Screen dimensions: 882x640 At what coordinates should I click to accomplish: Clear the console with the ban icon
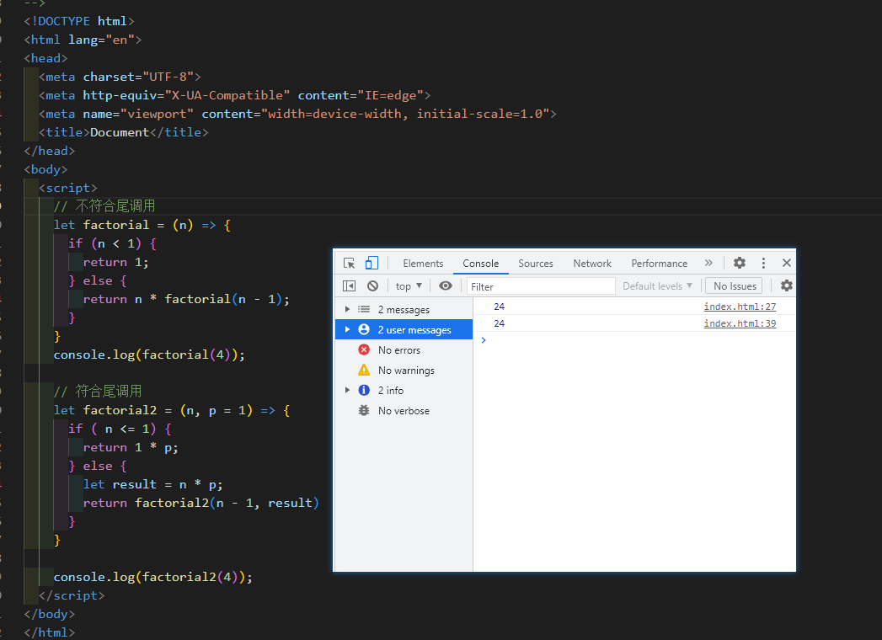tap(372, 285)
